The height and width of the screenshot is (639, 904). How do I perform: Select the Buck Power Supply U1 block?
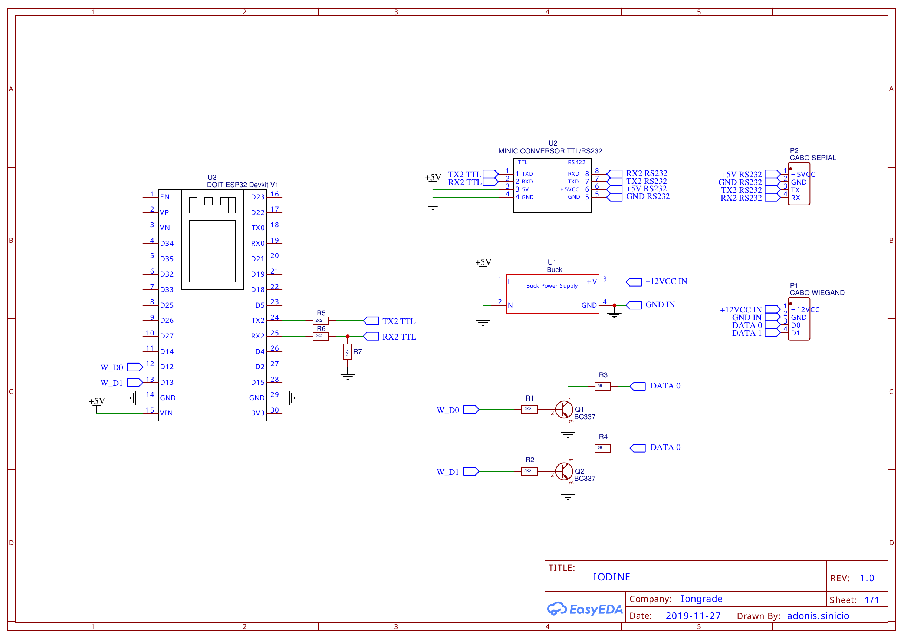pyautogui.click(x=553, y=294)
